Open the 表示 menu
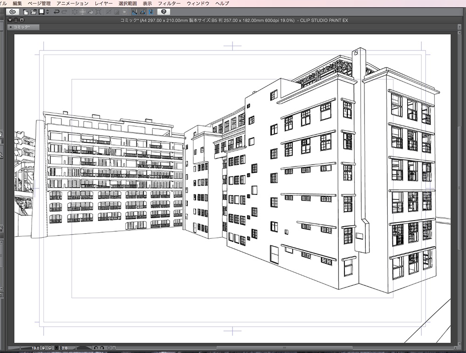 coord(147,3)
